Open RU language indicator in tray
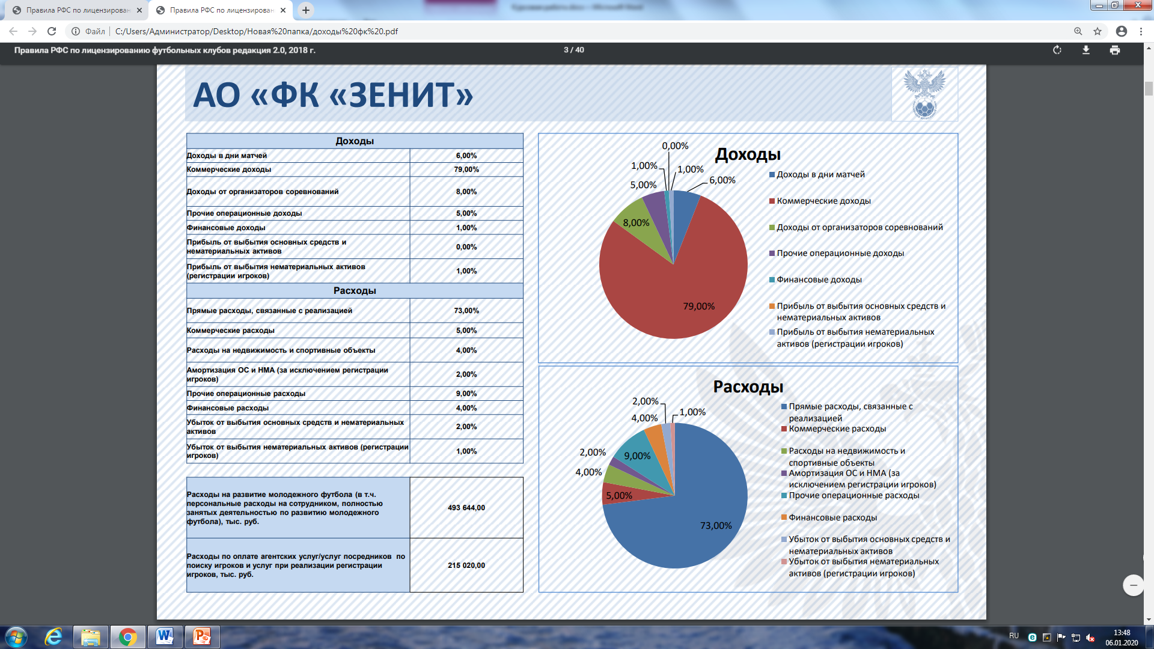 (x=1014, y=636)
